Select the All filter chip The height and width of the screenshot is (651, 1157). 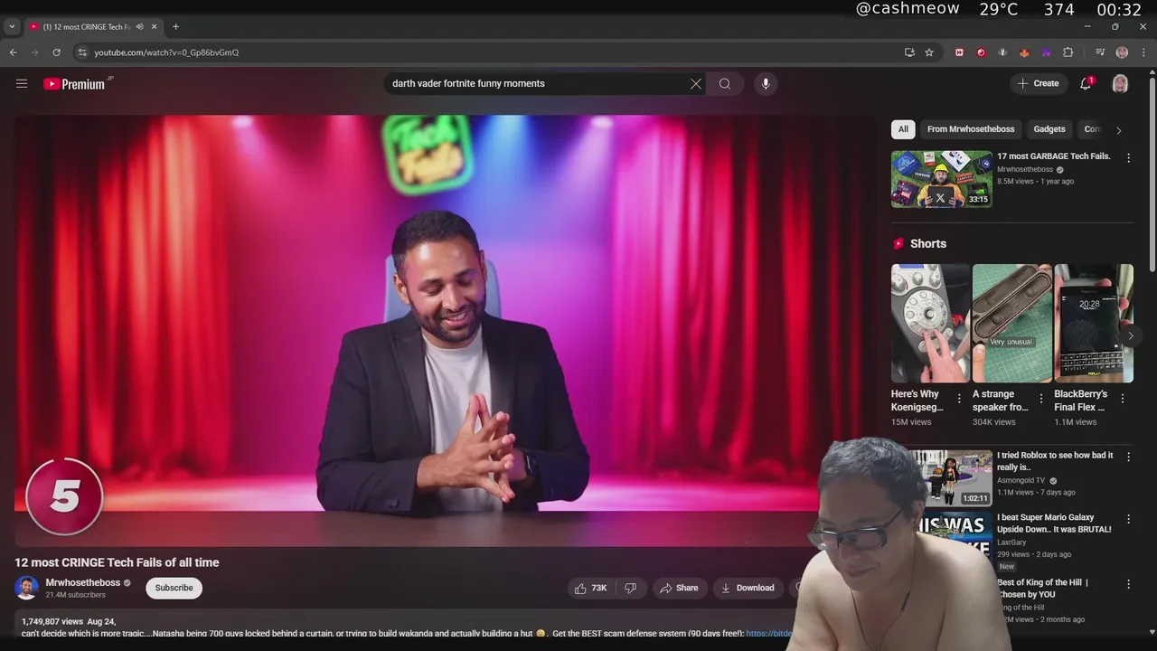(x=903, y=129)
